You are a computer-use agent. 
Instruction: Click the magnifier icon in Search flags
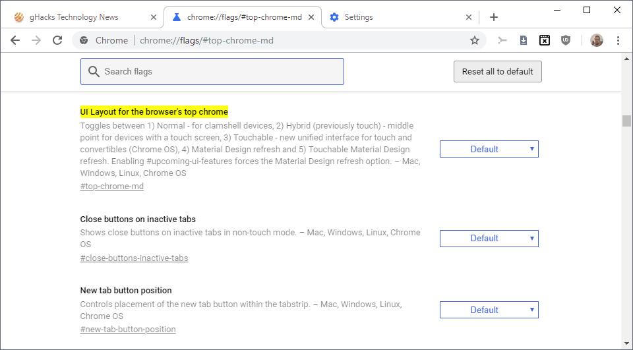point(94,71)
